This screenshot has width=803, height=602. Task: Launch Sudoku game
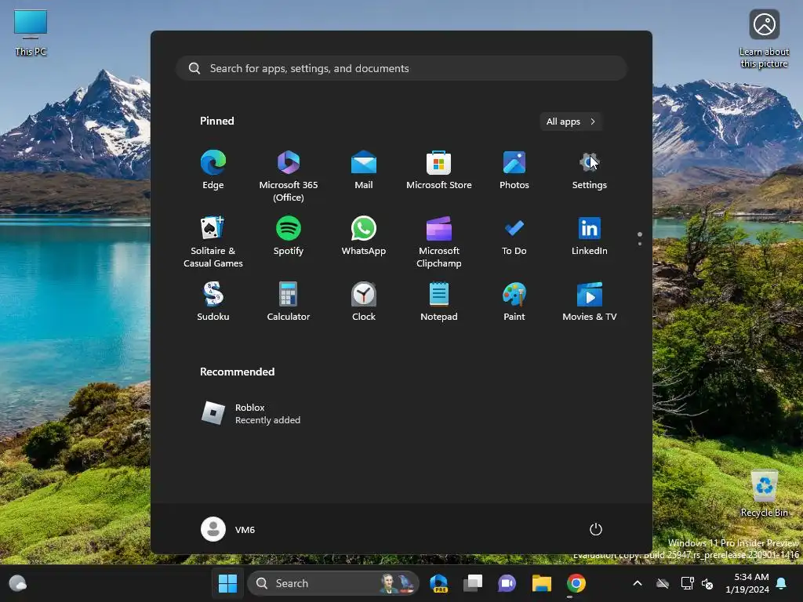click(213, 303)
